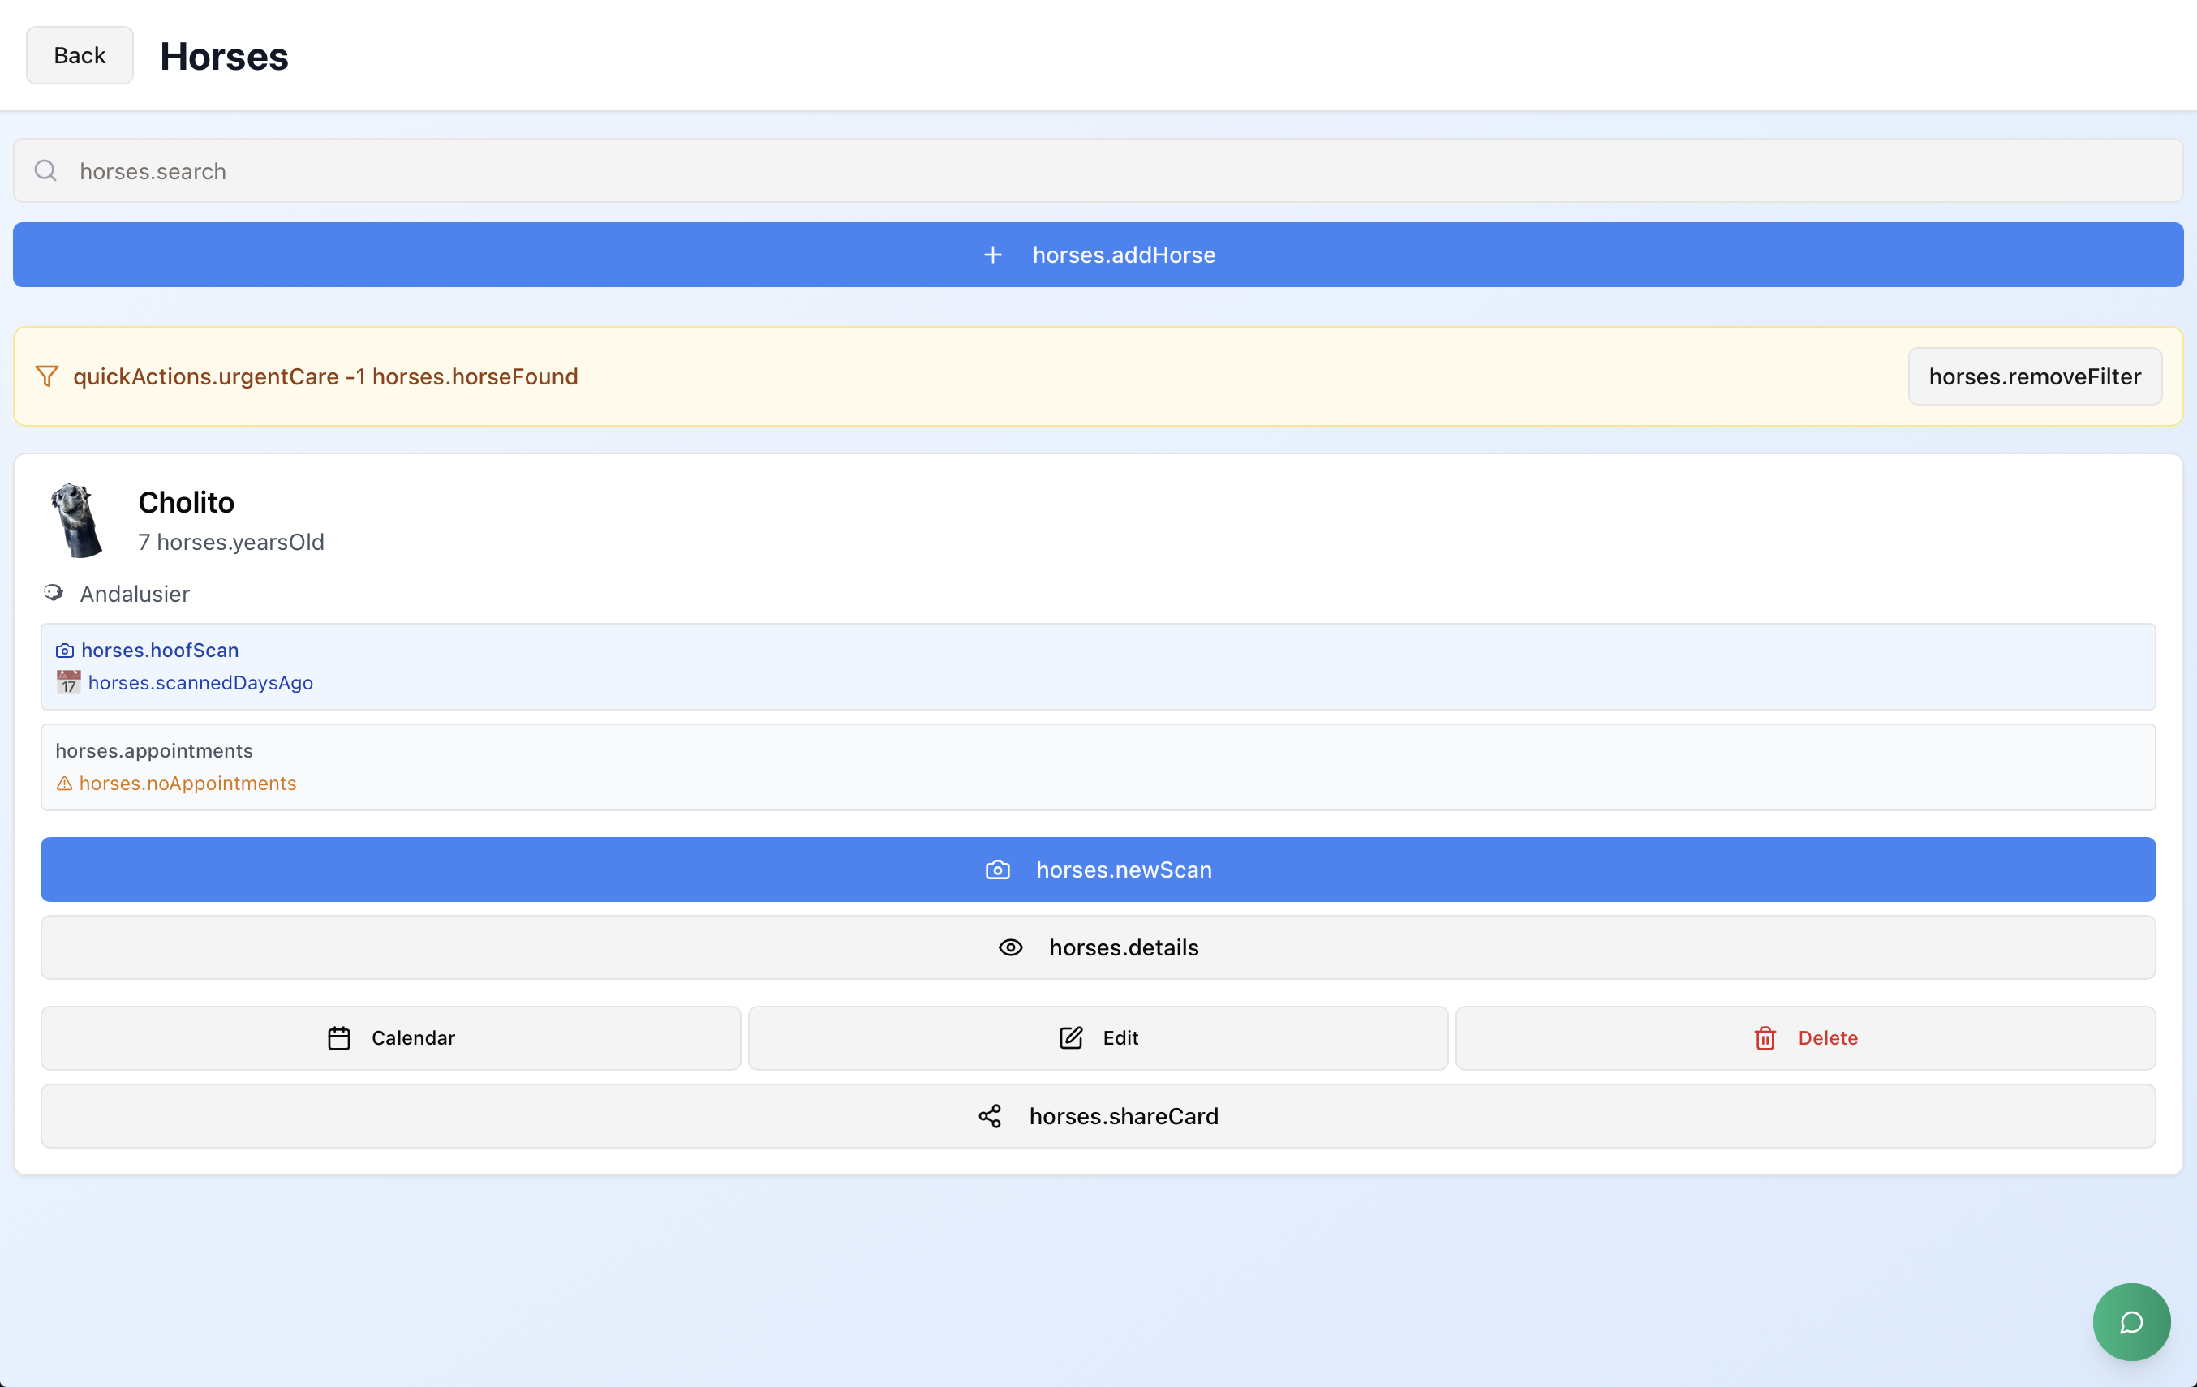Click the eye icon on details button
Screen dimensions: 2197x1387
click(x=1010, y=947)
